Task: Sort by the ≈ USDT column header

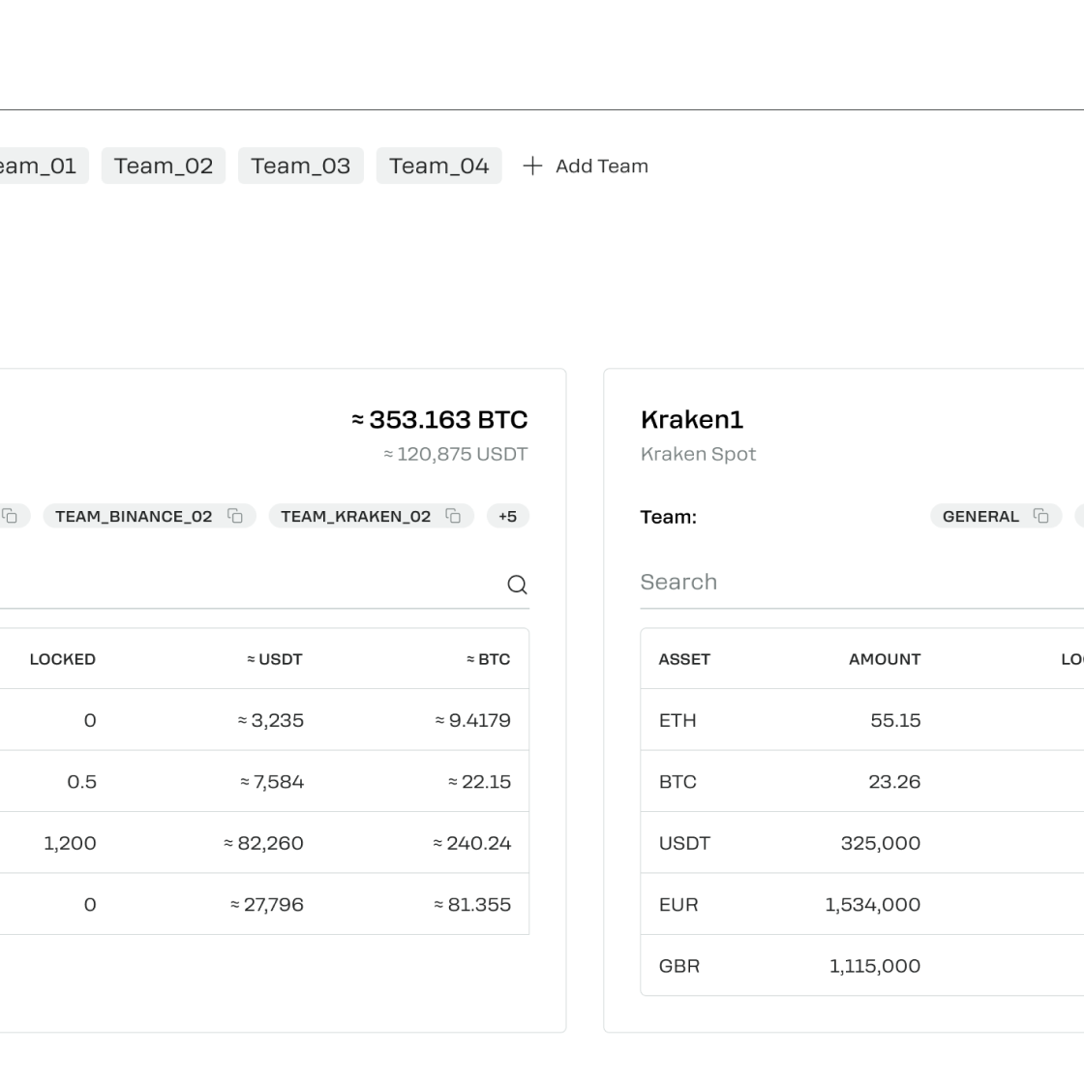Action: (x=275, y=659)
